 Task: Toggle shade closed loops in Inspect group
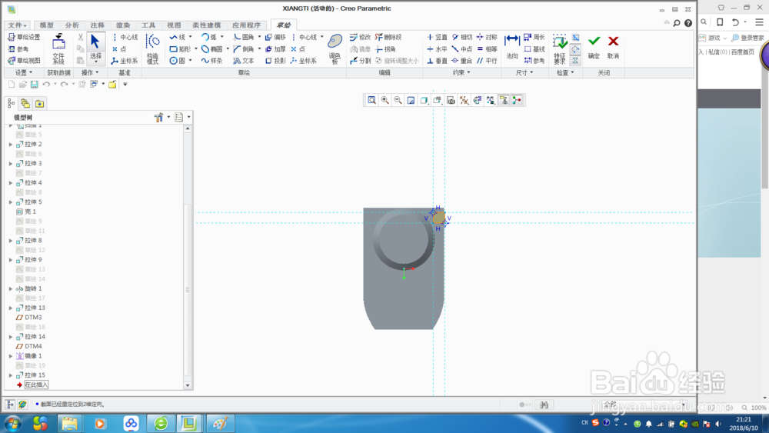[x=576, y=60]
